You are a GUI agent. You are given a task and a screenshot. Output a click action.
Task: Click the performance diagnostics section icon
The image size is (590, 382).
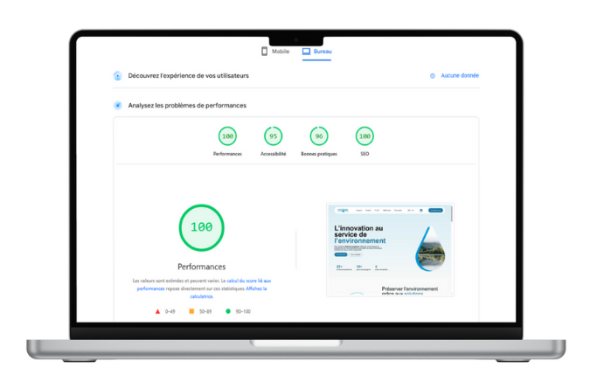tap(118, 106)
